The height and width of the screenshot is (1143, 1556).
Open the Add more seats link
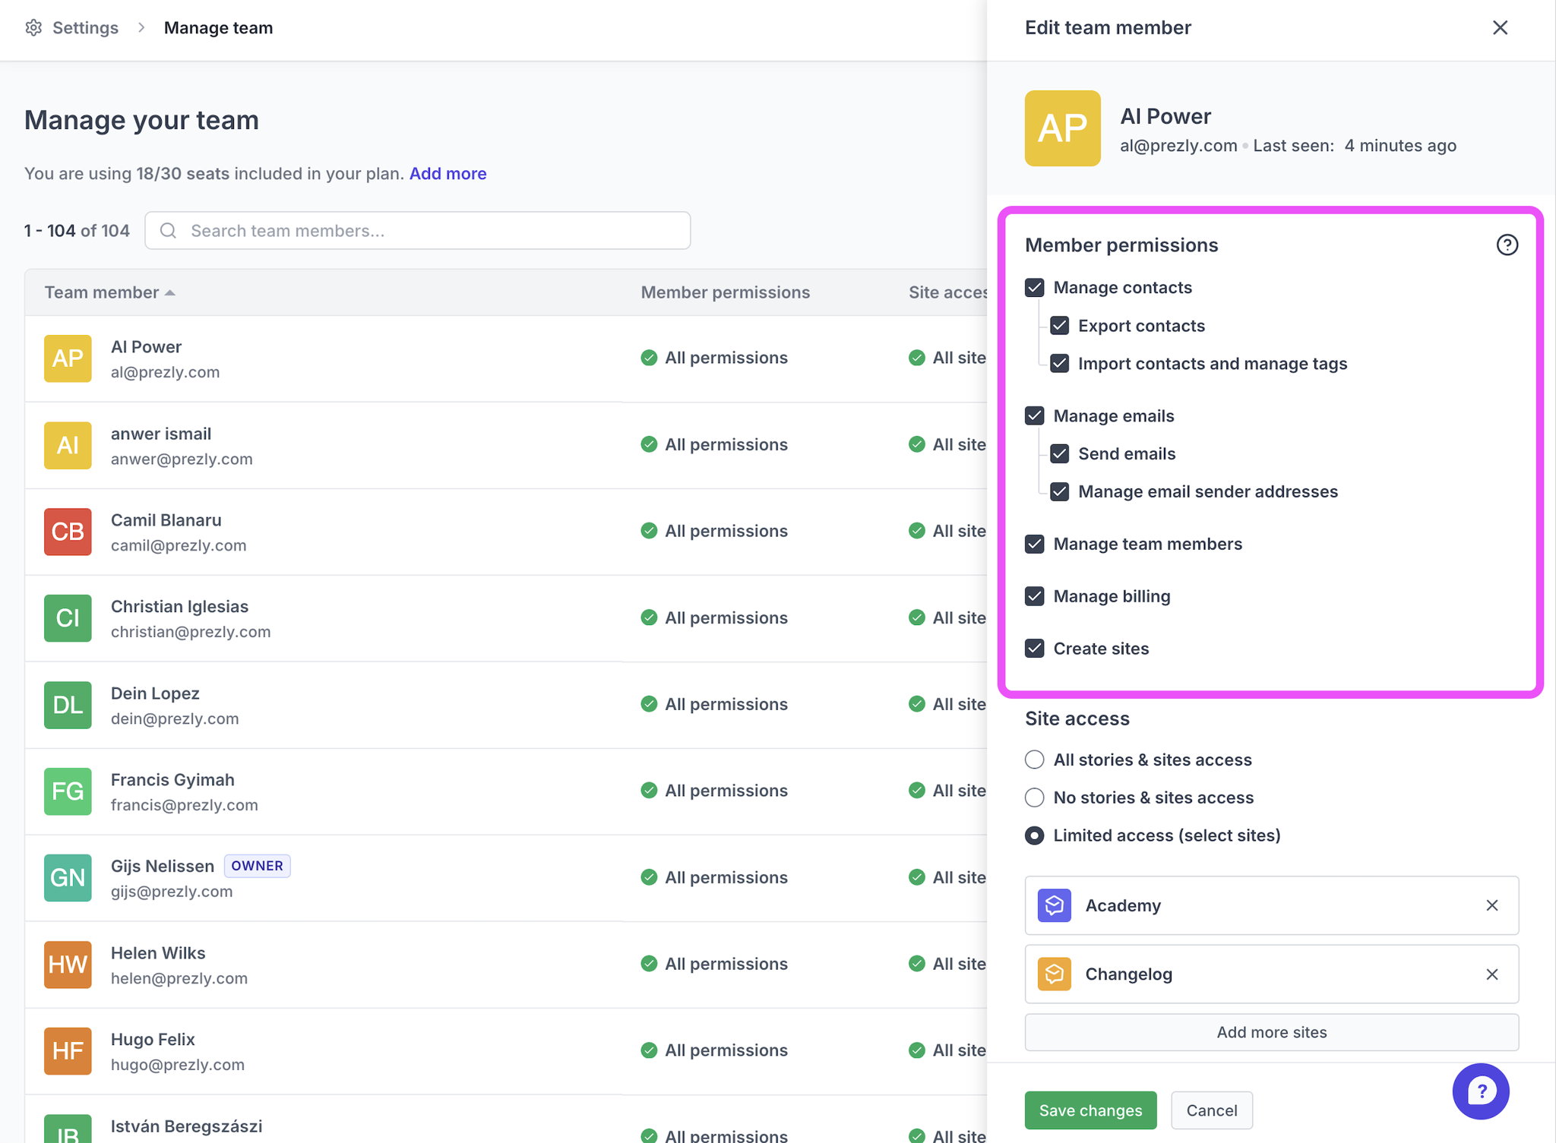point(448,174)
